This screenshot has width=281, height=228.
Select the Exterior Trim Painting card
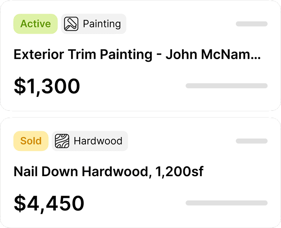click(x=140, y=55)
